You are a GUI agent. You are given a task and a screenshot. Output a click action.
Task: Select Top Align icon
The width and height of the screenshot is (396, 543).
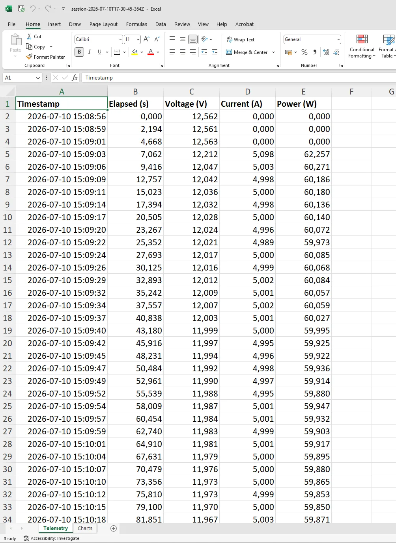[x=172, y=39]
